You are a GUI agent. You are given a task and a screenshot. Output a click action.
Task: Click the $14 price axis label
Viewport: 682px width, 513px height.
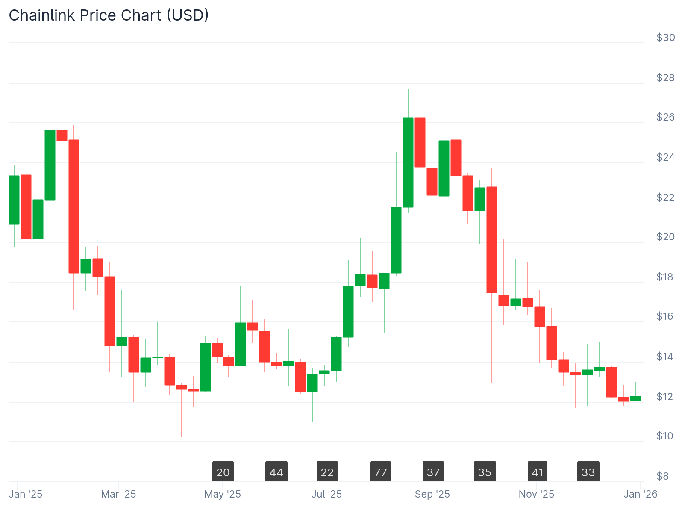665,356
